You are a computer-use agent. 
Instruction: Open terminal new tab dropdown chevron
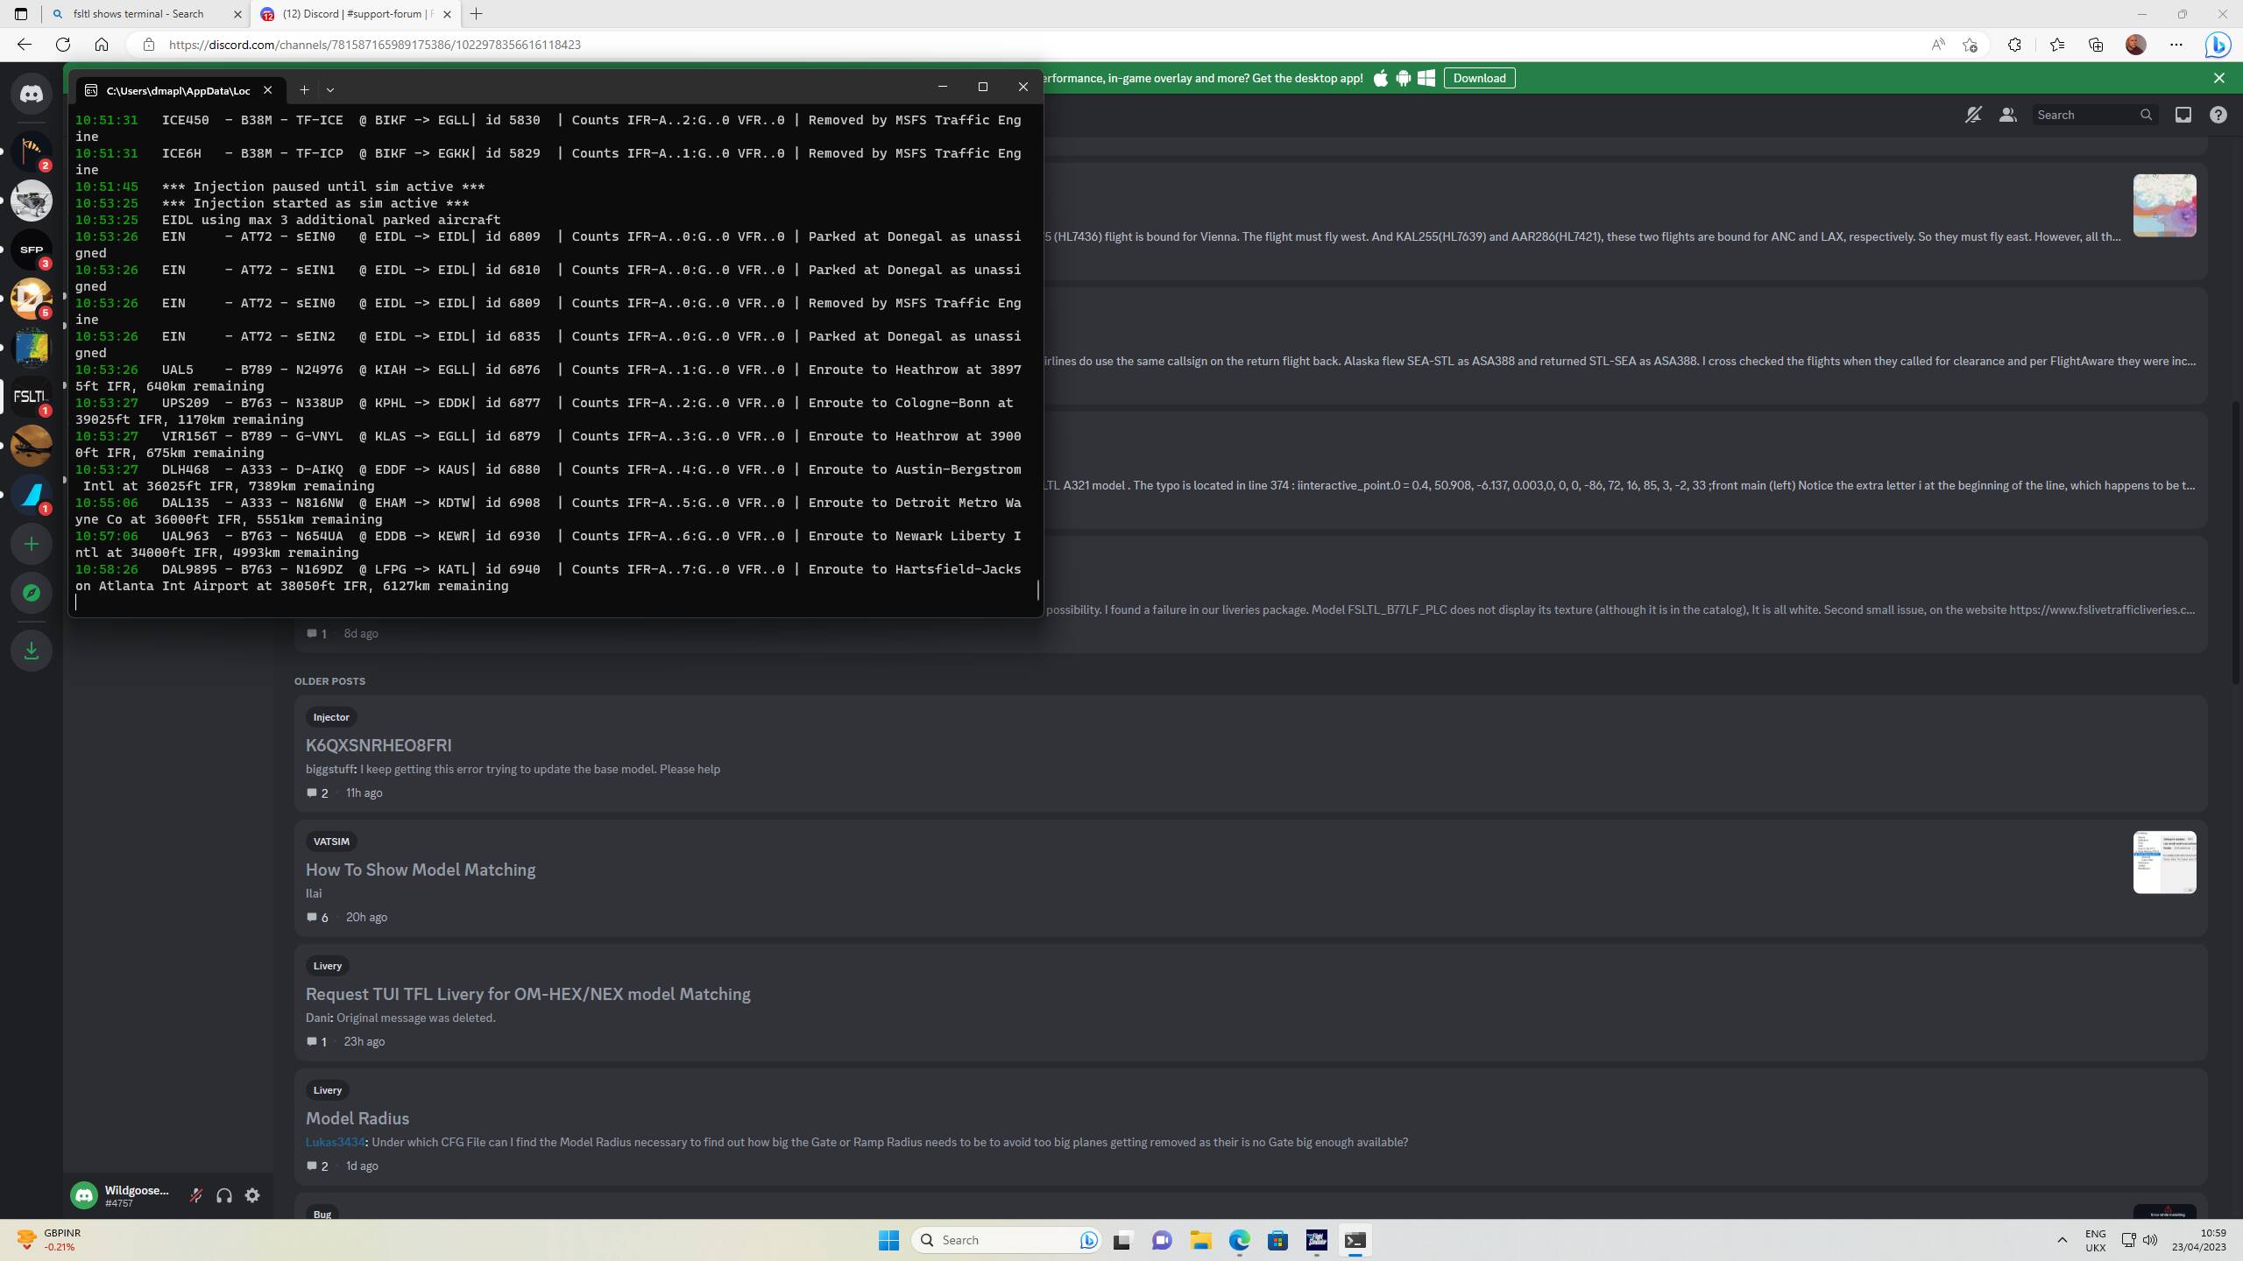[330, 90]
